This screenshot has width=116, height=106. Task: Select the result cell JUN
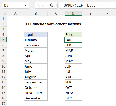tap(73, 66)
